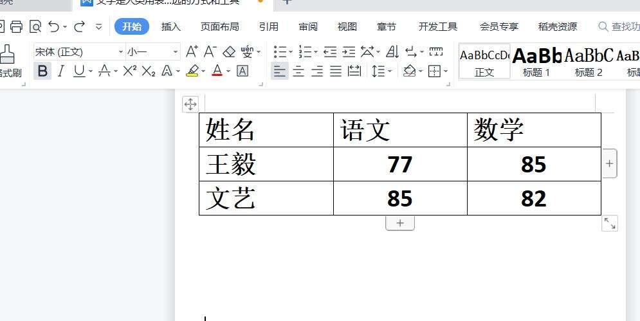This screenshot has width=640, height=321.
Task: Open Print Preview from quick access bar
Action: point(36,26)
